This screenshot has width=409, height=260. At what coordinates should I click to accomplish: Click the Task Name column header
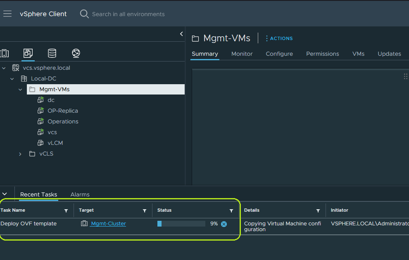click(x=13, y=210)
